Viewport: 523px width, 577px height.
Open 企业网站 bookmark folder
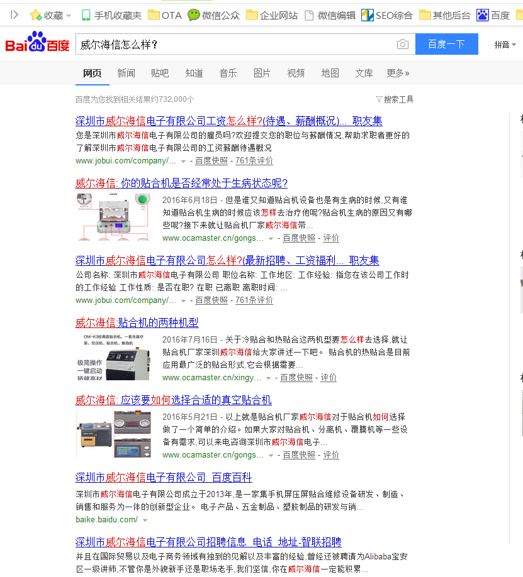[272, 15]
